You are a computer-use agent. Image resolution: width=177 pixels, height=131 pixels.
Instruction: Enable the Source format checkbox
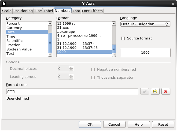point(123,38)
